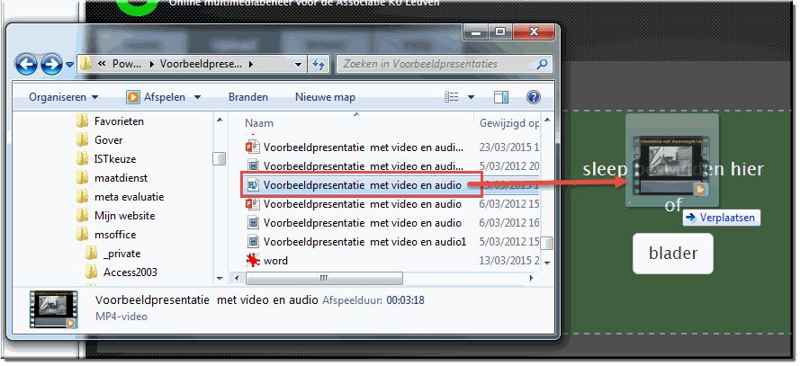Refresh the Voorbeeldpresentaties folder view
The image size is (800, 366).
tap(319, 65)
